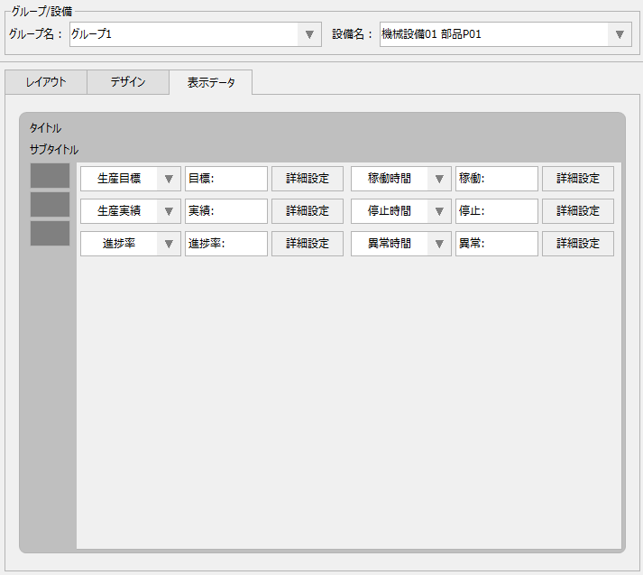
Task: Expand the 設備名 combo box
Action: pos(619,34)
